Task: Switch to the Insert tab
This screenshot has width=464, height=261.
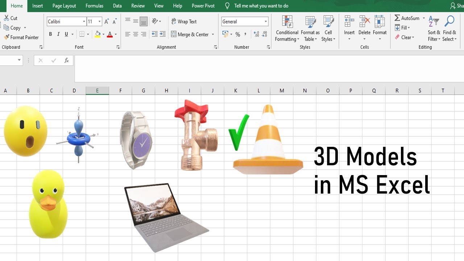Action: point(37,6)
